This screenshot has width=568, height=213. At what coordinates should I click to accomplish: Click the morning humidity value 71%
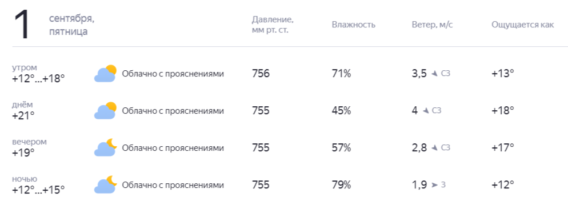tap(341, 74)
